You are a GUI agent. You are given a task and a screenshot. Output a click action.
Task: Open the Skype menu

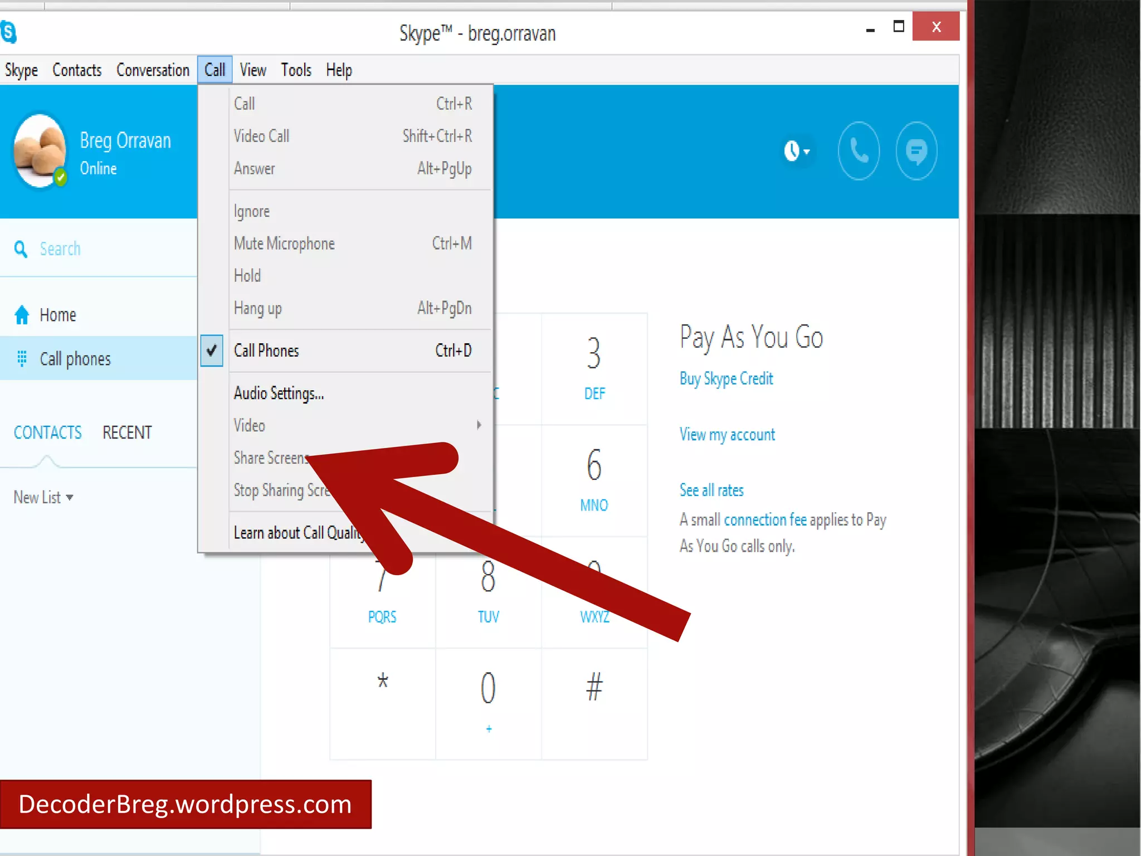pyautogui.click(x=21, y=70)
